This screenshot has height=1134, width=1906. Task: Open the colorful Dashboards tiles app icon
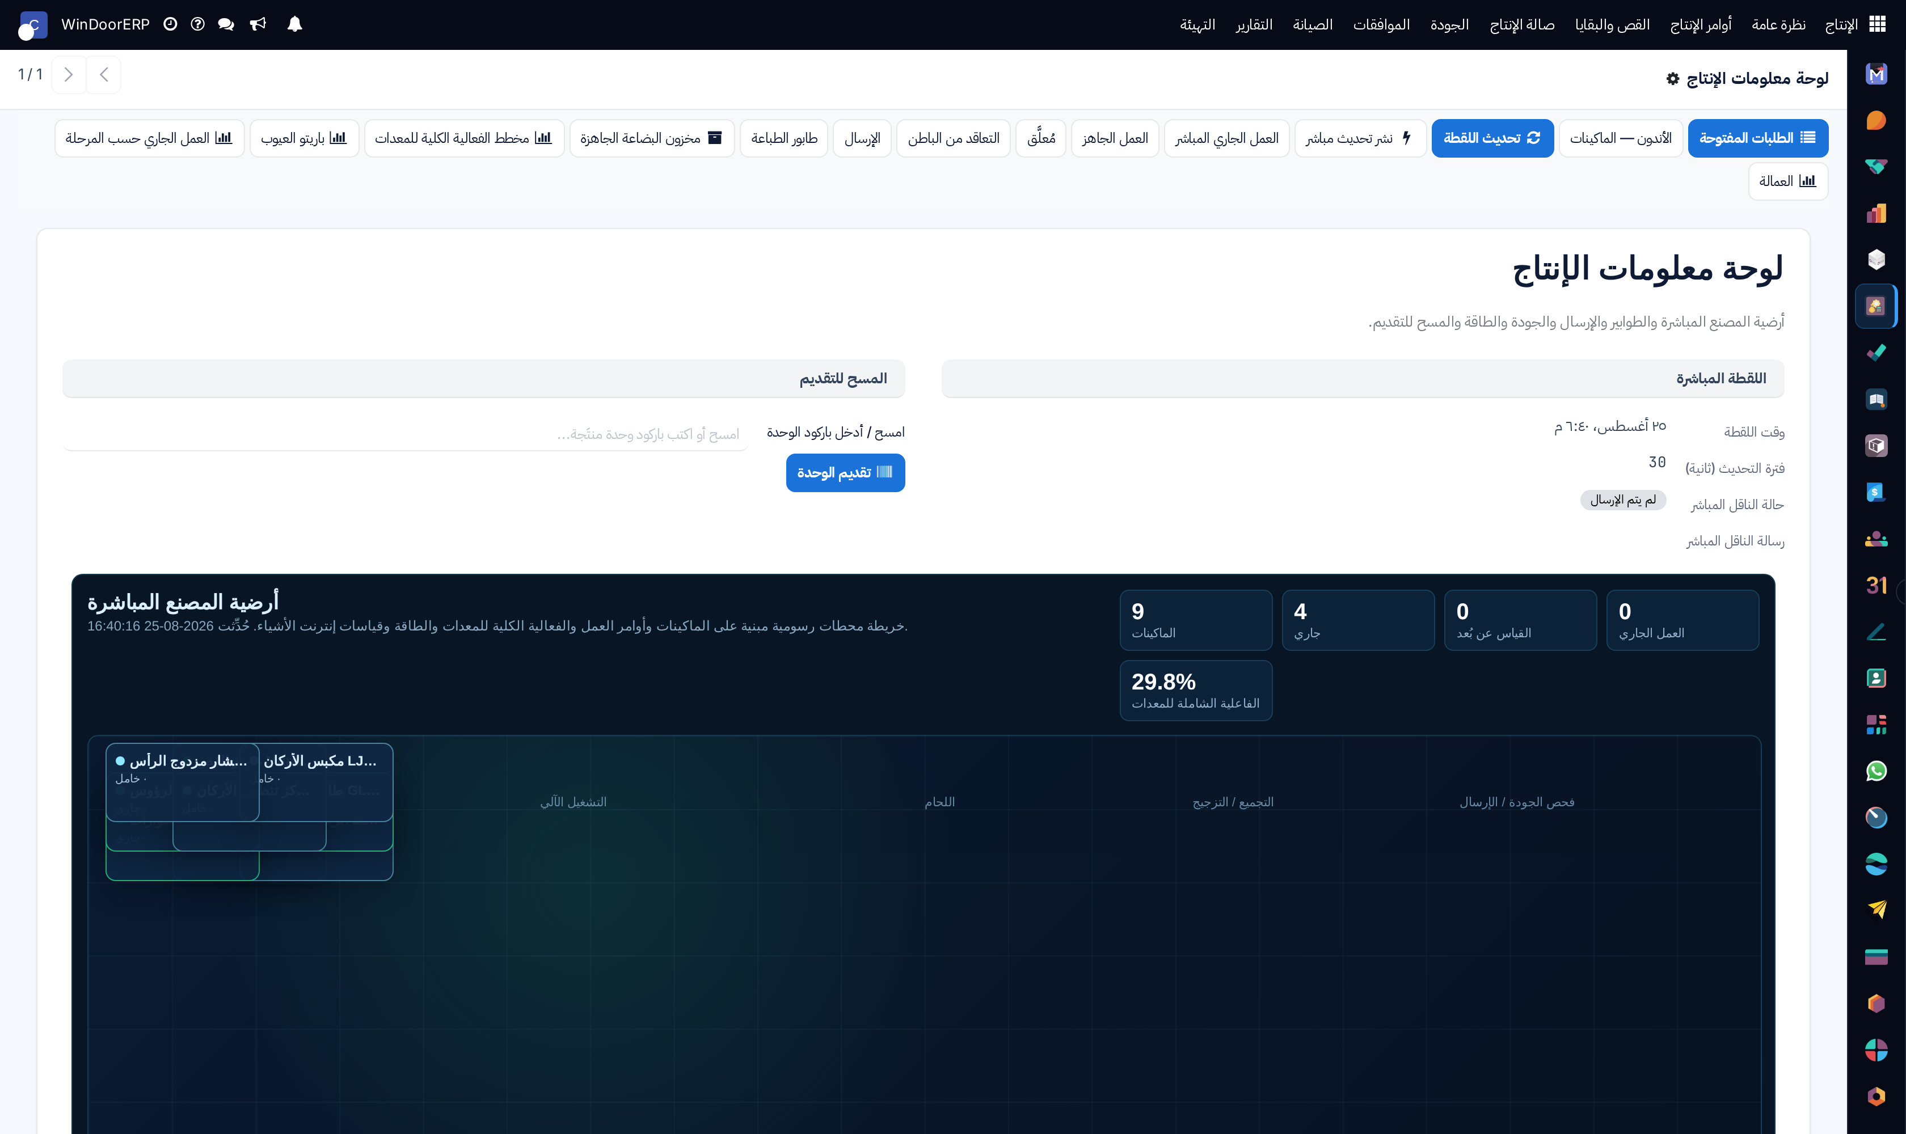click(x=1875, y=725)
